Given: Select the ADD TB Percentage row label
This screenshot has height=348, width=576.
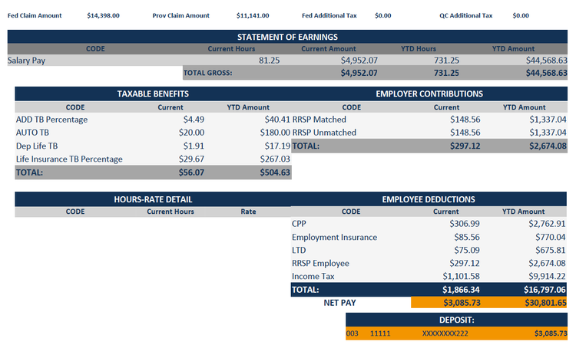Looking at the screenshot, I should coord(51,120).
